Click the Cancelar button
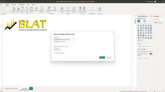 click(109, 57)
